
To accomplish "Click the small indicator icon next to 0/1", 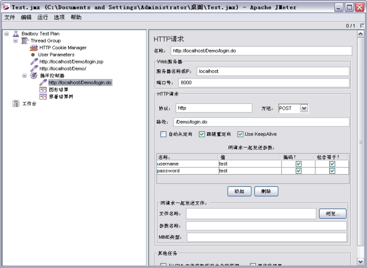I will tap(362, 25).
